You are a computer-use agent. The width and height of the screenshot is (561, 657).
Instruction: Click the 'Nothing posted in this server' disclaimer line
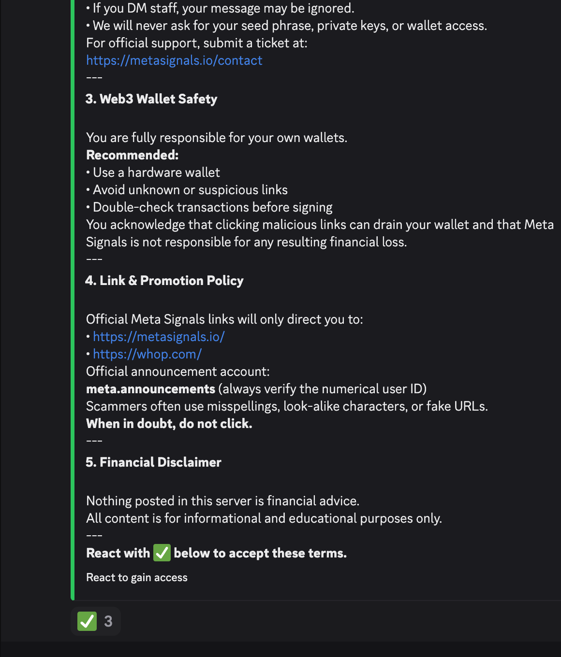[222, 501]
